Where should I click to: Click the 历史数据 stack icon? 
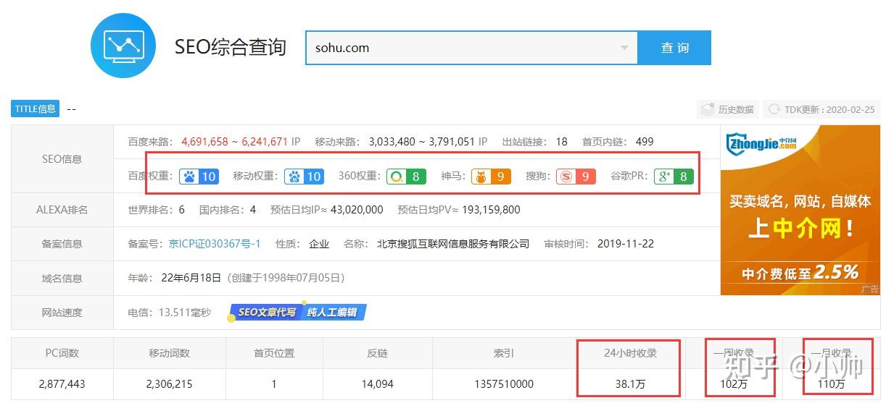coord(708,109)
